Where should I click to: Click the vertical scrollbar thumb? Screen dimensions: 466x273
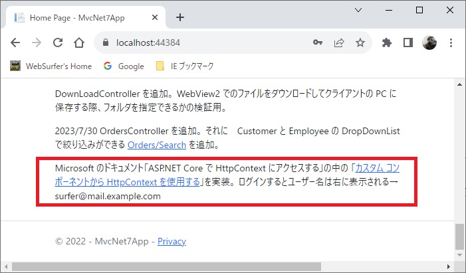tap(459, 236)
